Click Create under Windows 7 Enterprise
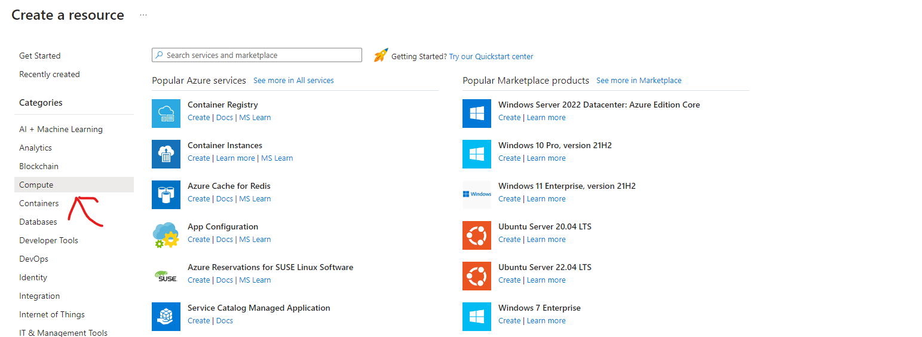This screenshot has width=922, height=337. tap(510, 321)
